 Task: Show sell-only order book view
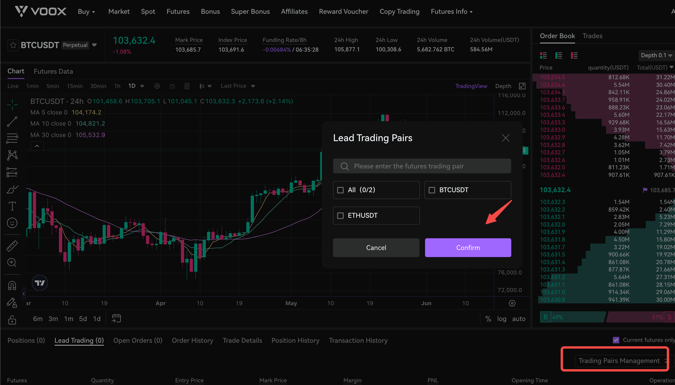pos(574,55)
